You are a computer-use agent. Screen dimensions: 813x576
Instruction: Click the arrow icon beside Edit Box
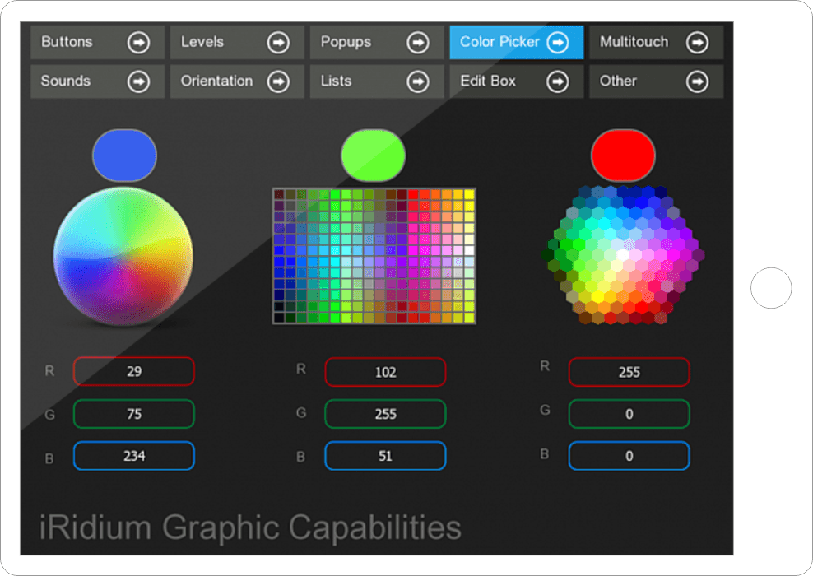pos(558,81)
